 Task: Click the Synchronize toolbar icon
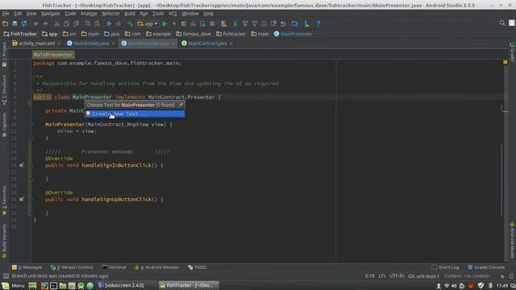pos(24,23)
